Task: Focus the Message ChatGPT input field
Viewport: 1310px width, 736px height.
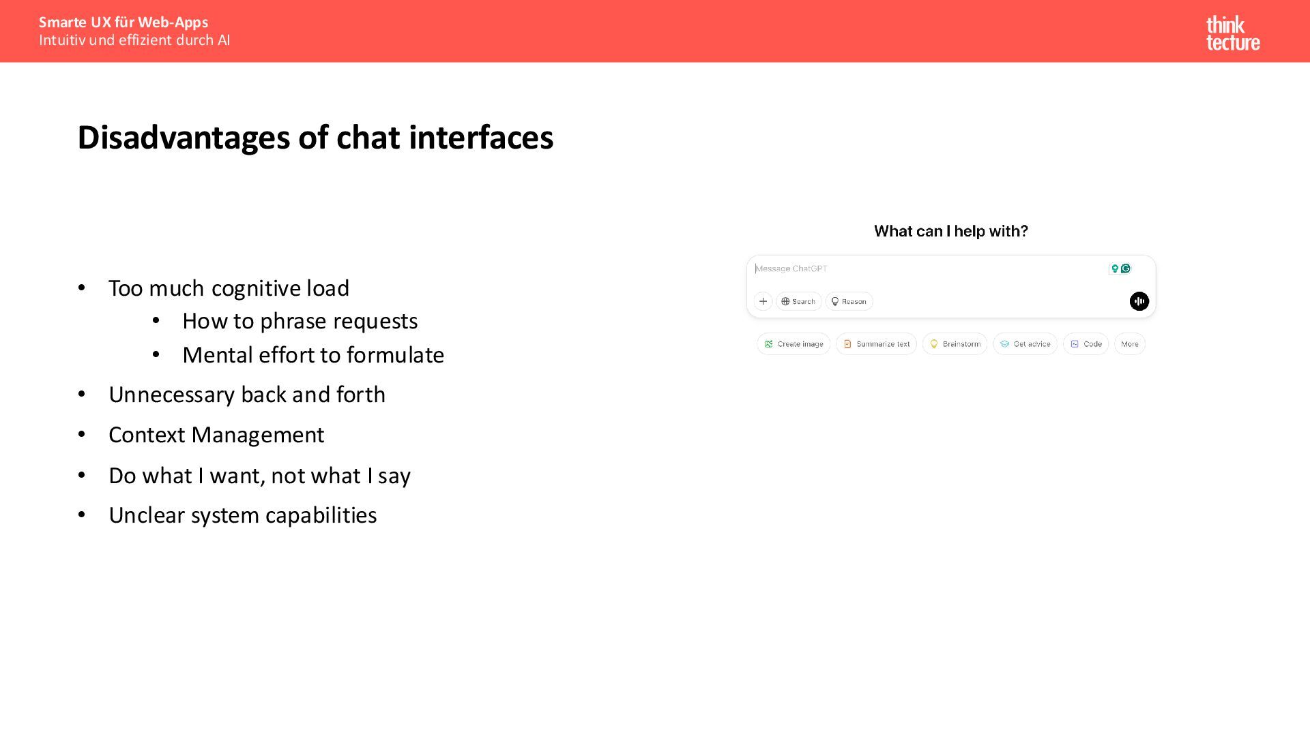Action: [921, 269]
